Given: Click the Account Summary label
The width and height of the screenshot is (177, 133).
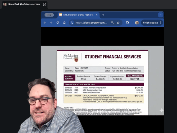Looking at the screenshot, I should coord(69,77).
